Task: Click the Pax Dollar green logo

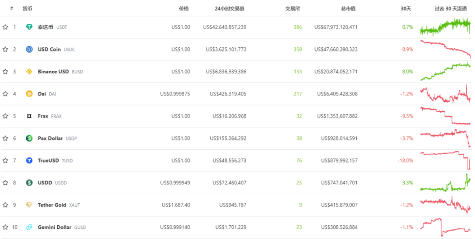Action: [29, 138]
